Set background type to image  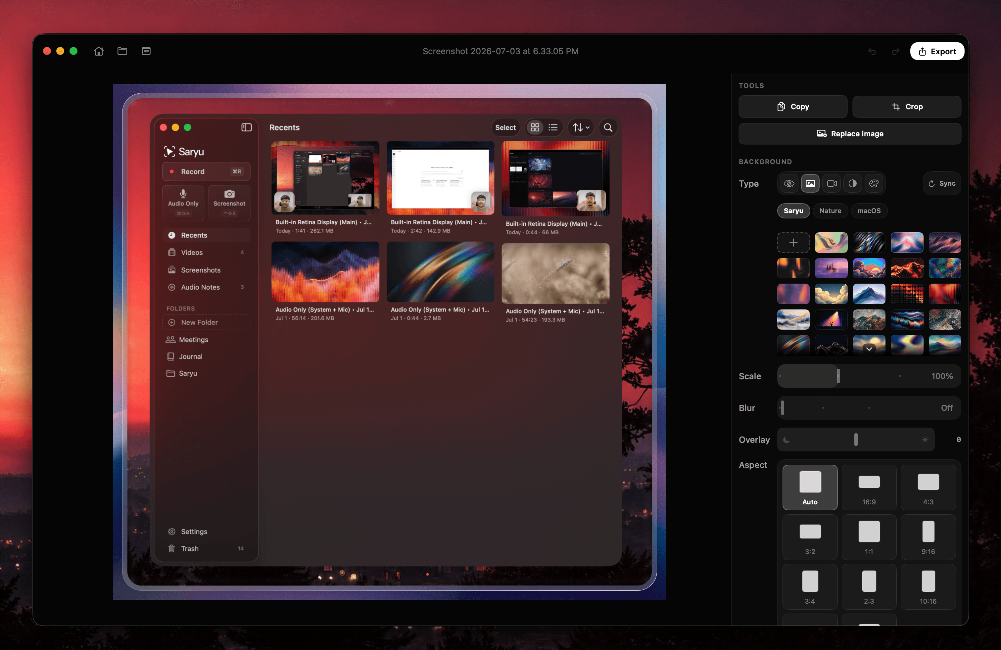(x=810, y=183)
